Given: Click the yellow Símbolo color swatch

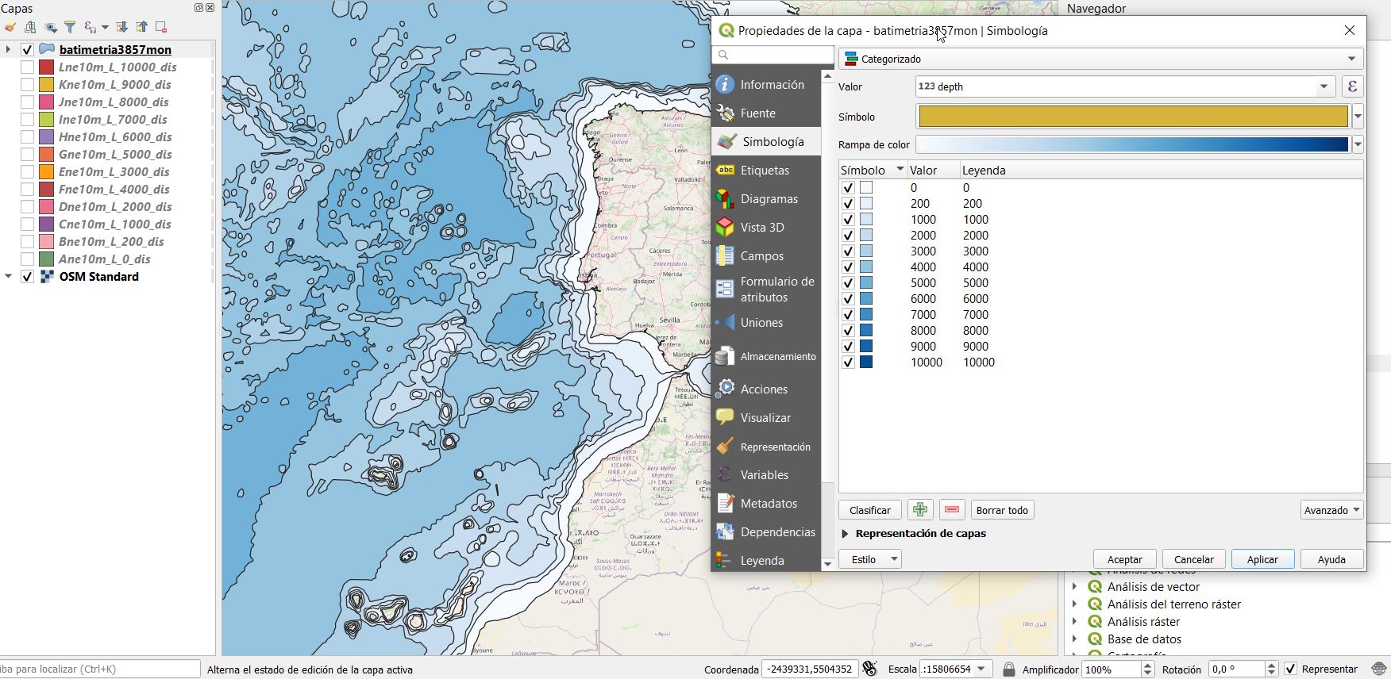Looking at the screenshot, I should [x=1133, y=117].
